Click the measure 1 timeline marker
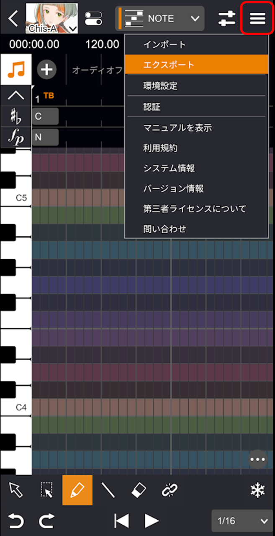Viewport: 275px width, 536px height. point(38,99)
